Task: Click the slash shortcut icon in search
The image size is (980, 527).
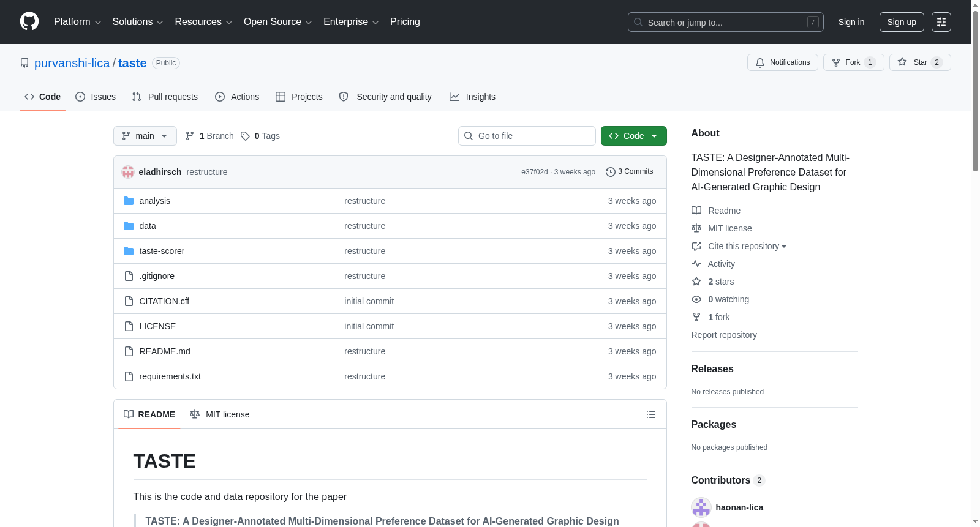Action: click(x=813, y=22)
